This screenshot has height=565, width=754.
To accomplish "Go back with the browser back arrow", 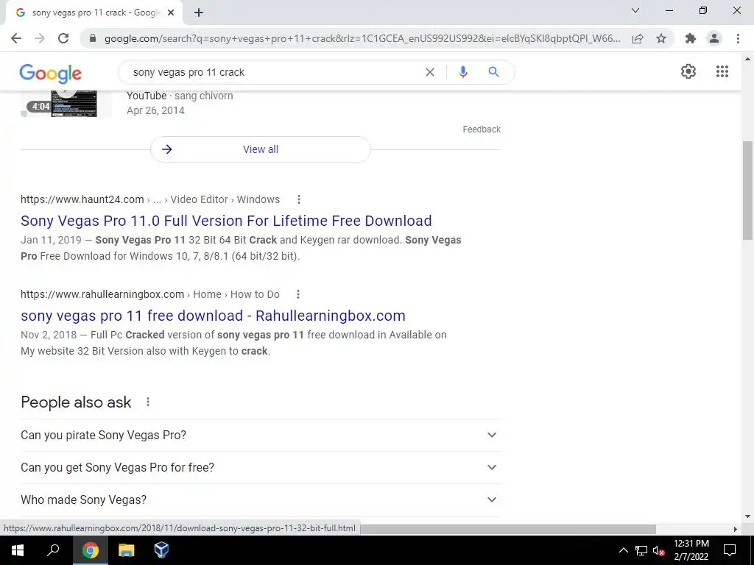I will click(16, 38).
